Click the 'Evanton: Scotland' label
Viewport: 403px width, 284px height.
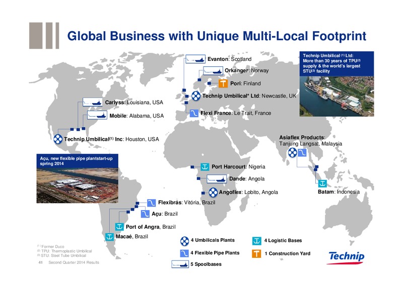[230, 59]
